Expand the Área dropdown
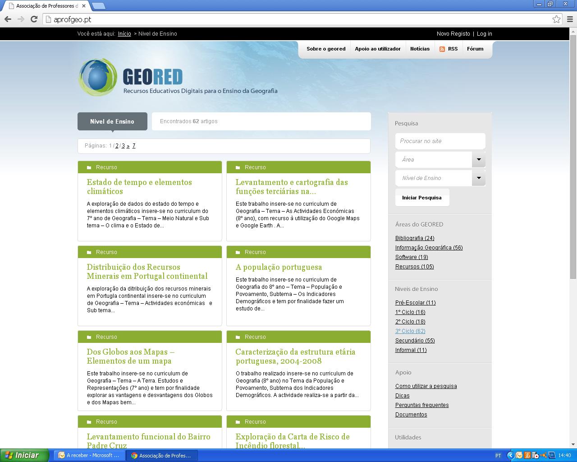The image size is (577, 462). coord(479,159)
